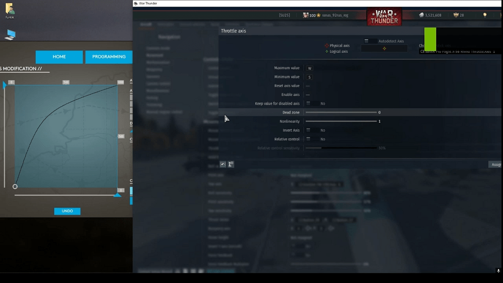
Task: Switch to the PROGRAMMING tab
Action: (x=109, y=57)
